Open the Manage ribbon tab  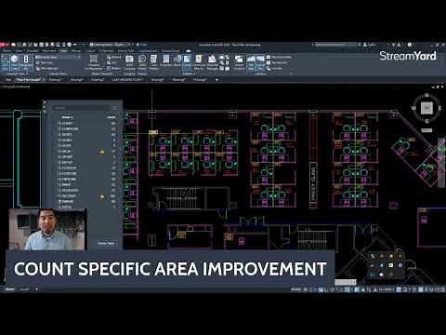click(x=76, y=50)
